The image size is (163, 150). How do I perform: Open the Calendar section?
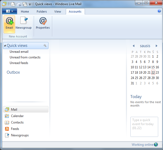point(17,116)
